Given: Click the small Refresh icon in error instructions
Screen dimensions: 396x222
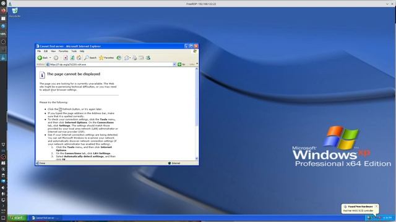Looking at the screenshot, I should point(61,109).
